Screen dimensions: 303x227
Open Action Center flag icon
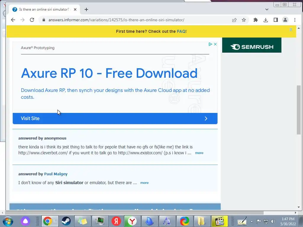259,221
